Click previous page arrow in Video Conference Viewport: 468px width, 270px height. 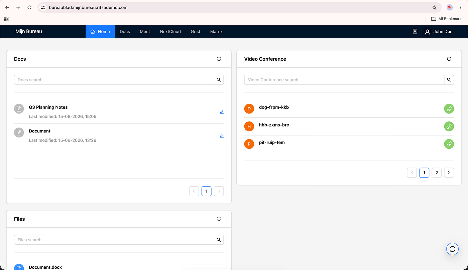[412, 173]
